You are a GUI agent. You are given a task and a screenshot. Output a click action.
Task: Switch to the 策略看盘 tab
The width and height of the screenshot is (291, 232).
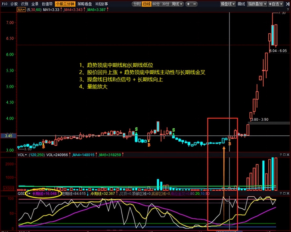coord(85,4)
